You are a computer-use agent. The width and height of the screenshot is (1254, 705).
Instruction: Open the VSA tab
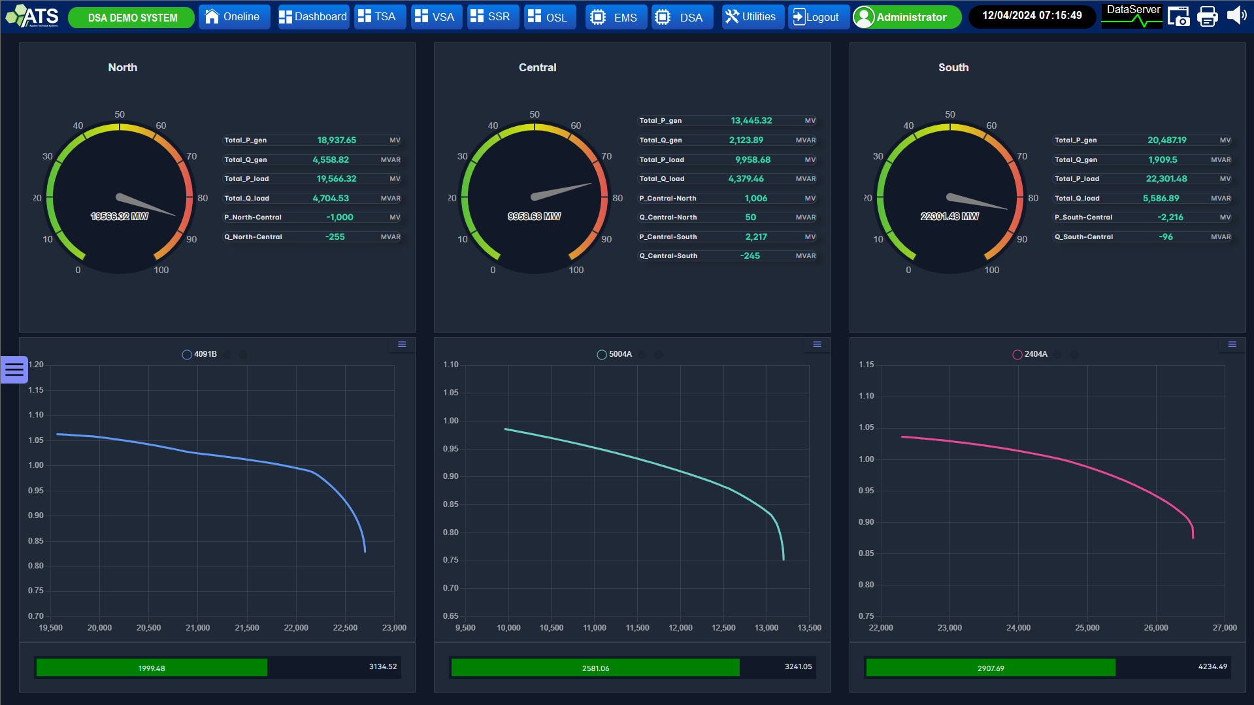[435, 17]
